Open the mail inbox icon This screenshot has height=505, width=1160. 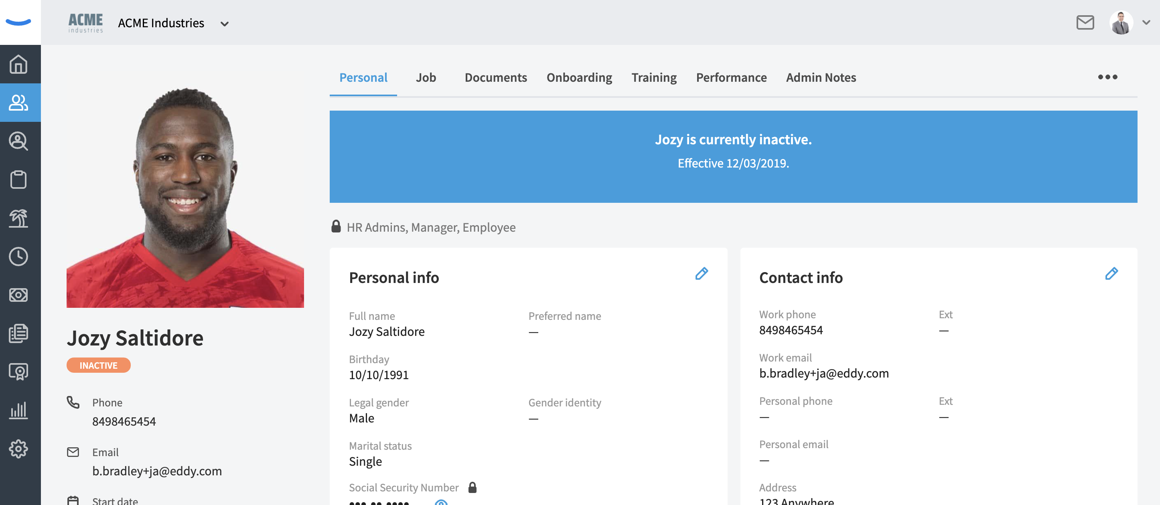pyautogui.click(x=1085, y=22)
